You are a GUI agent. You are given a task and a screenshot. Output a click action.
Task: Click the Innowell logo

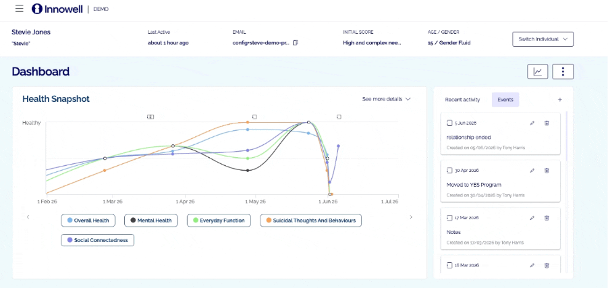pyautogui.click(x=57, y=9)
